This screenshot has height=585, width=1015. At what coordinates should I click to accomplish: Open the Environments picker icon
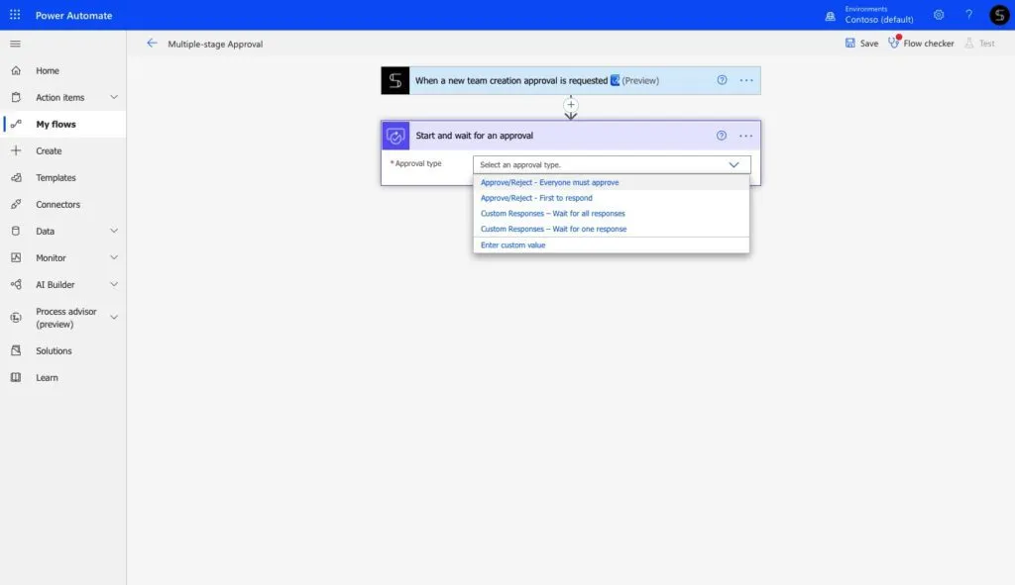[x=830, y=16]
